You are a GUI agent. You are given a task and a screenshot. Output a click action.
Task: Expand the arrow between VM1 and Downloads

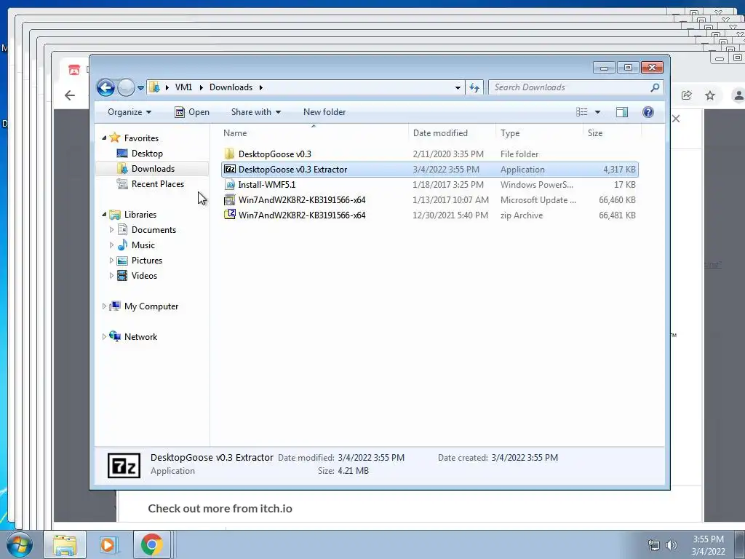click(x=201, y=87)
